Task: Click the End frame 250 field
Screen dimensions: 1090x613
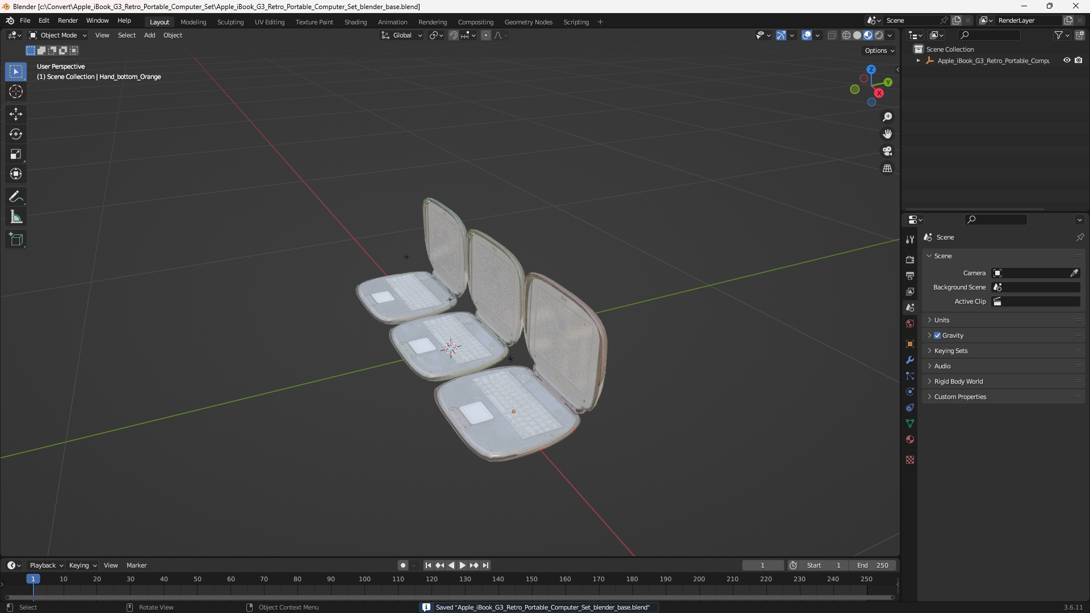Action: pyautogui.click(x=873, y=565)
